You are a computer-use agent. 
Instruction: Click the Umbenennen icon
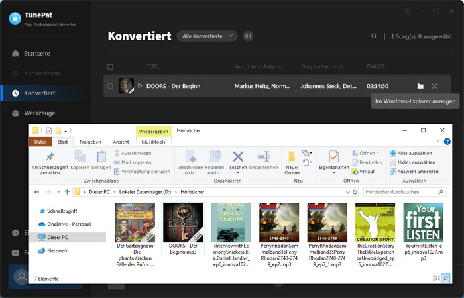[x=263, y=157]
